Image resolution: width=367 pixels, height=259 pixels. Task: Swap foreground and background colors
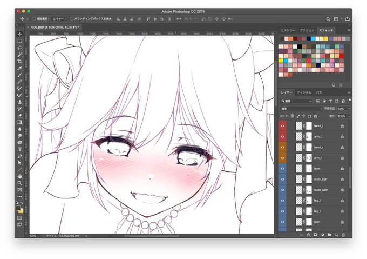pyautogui.click(x=22, y=203)
